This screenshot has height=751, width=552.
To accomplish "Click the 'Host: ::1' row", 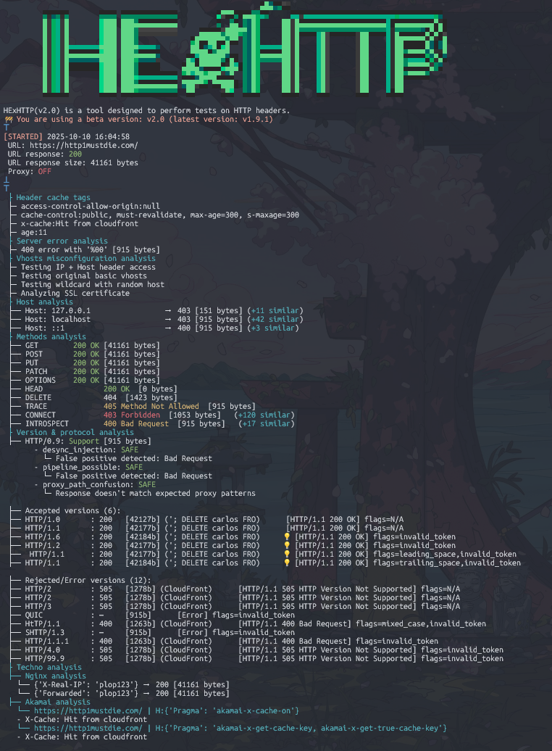I will pos(162,328).
